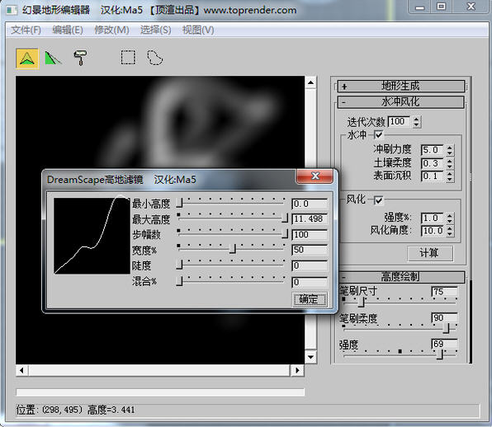Click the 宽度% slider handle
This screenshot has height=427, width=492.
233,249
